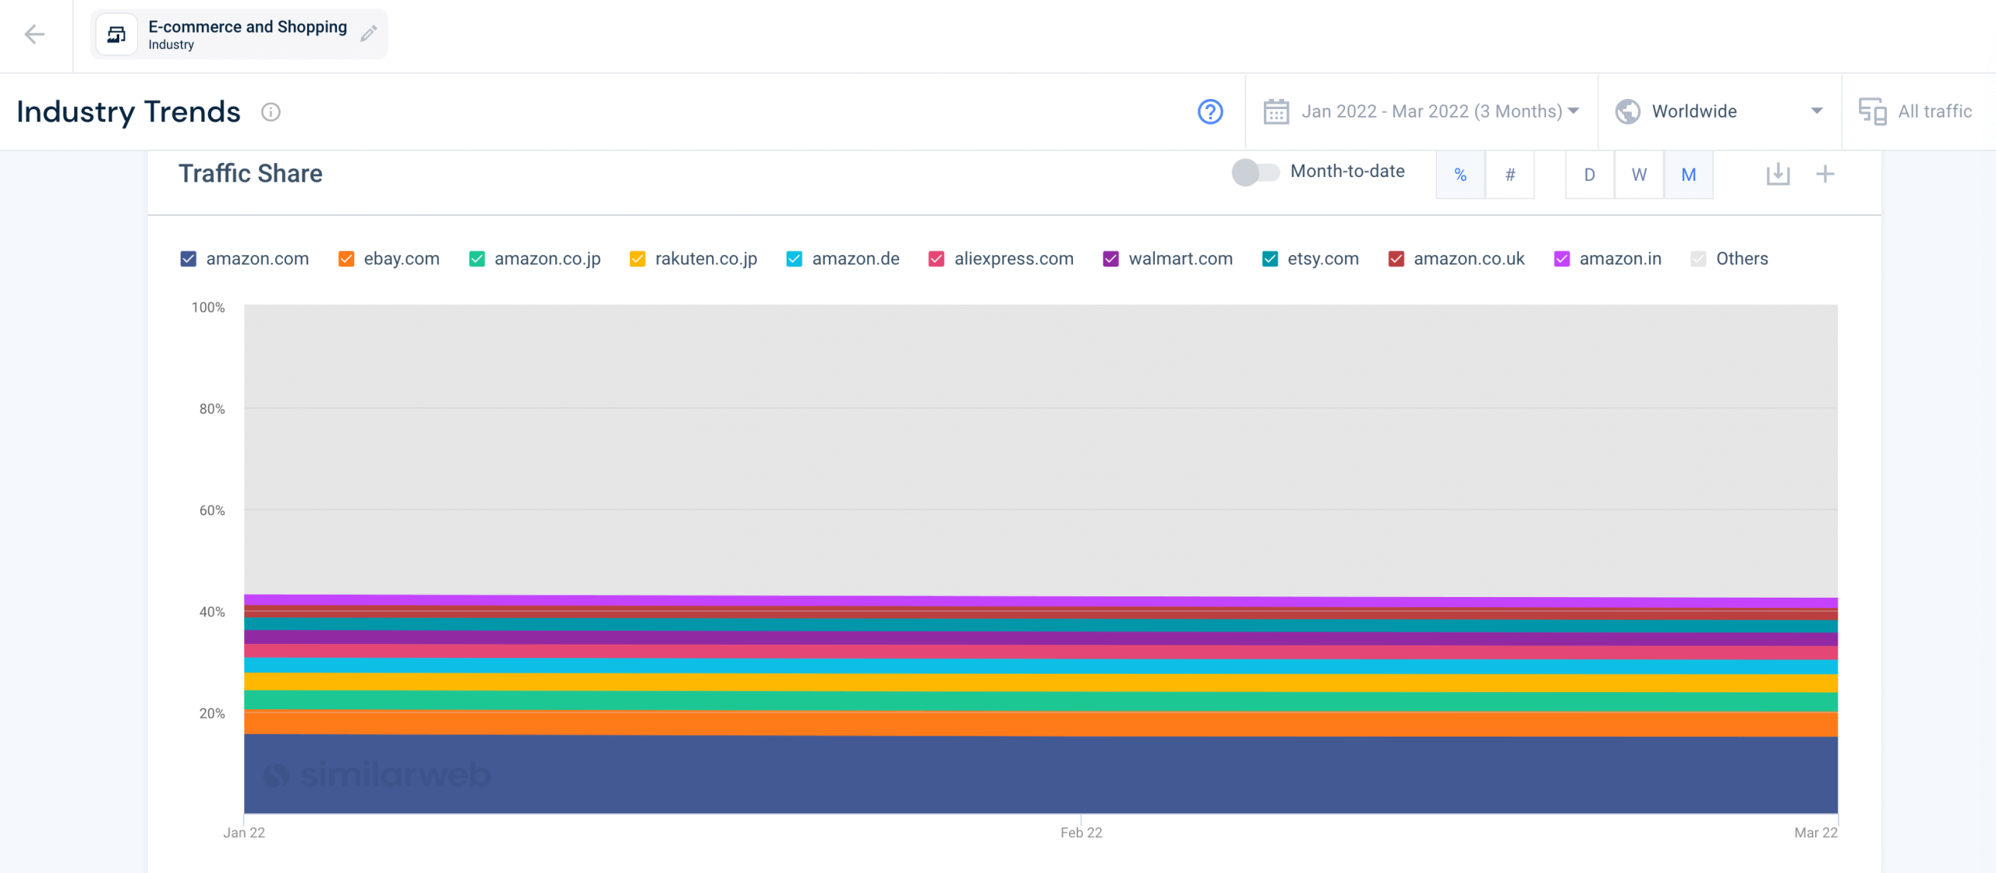Edit industry name with pencil icon
Image resolution: width=1996 pixels, height=873 pixels.
click(x=369, y=34)
